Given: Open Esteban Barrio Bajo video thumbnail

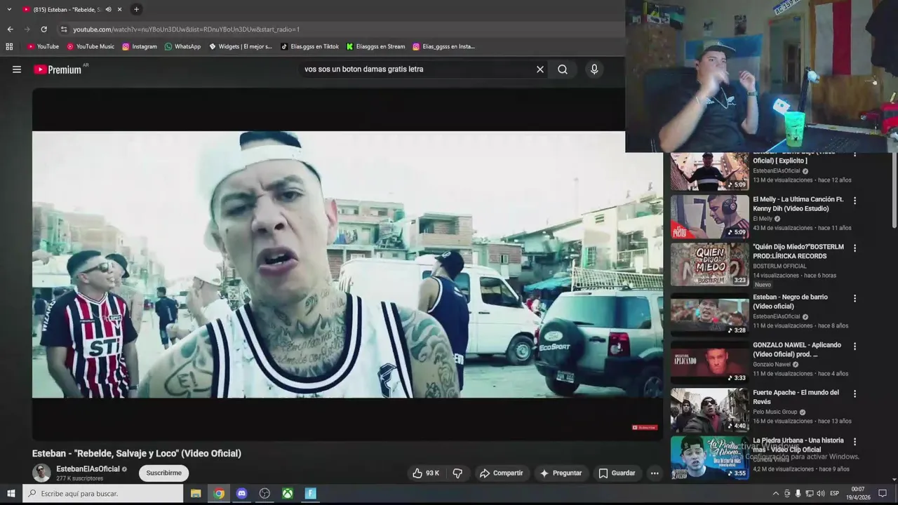Looking at the screenshot, I should [709, 171].
